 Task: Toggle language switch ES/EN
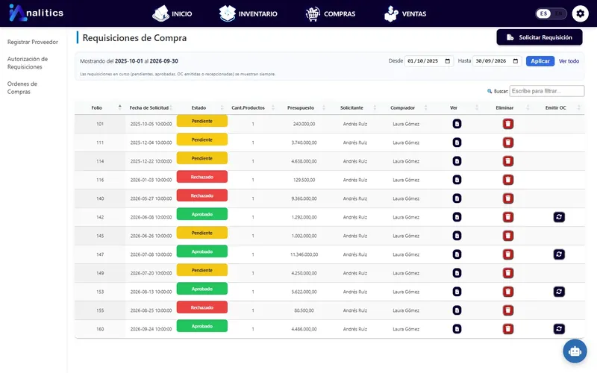coord(551,13)
